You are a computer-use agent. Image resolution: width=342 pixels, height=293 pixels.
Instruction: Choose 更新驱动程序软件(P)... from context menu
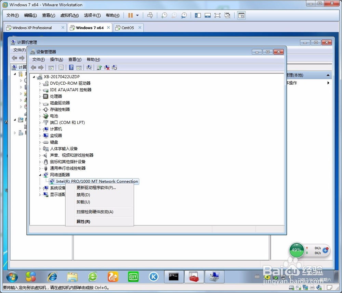pos(100,187)
